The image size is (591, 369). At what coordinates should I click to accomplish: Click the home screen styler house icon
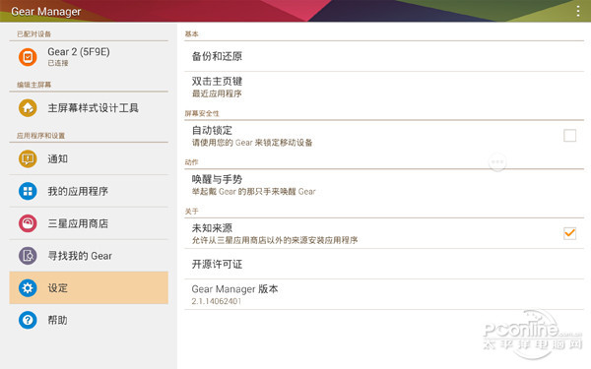click(x=28, y=108)
